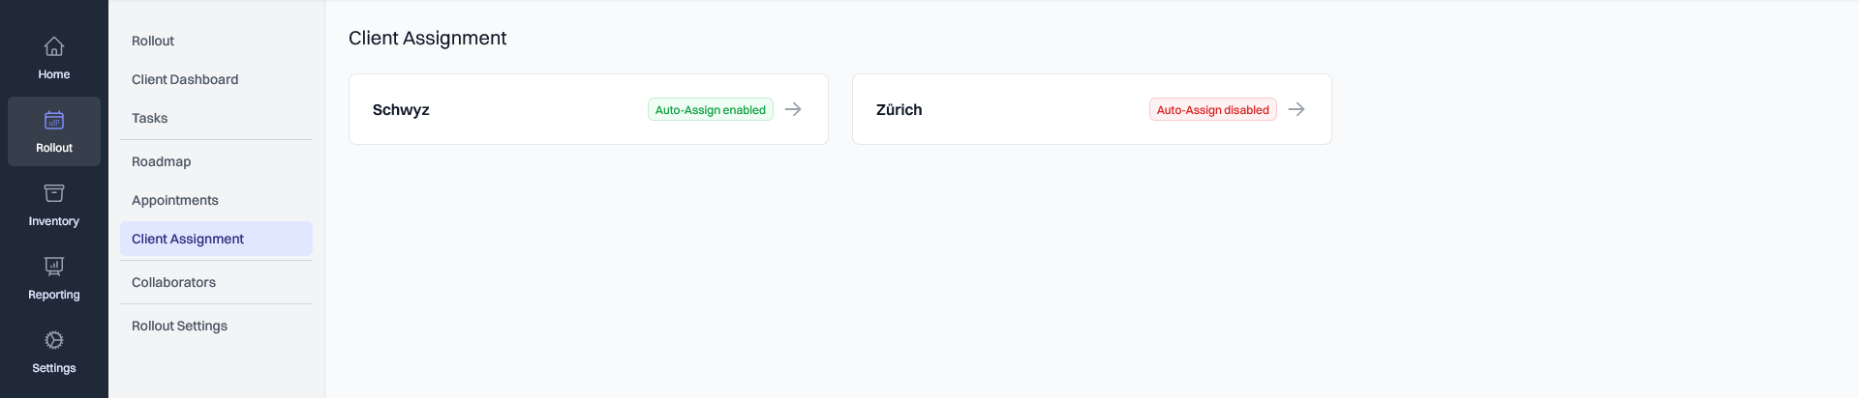The height and width of the screenshot is (398, 1859).
Task: Click the arrow icon on Schwyz card
Action: pos(793,109)
